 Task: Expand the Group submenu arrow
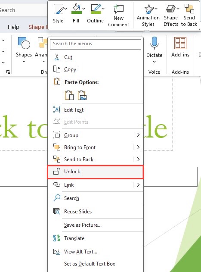pyautogui.click(x=138, y=135)
